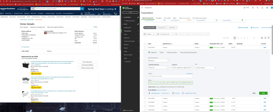Viewport: 273px width, 112px height.
Task: Click the paperclip Add attachment icon
Action: tap(149, 93)
